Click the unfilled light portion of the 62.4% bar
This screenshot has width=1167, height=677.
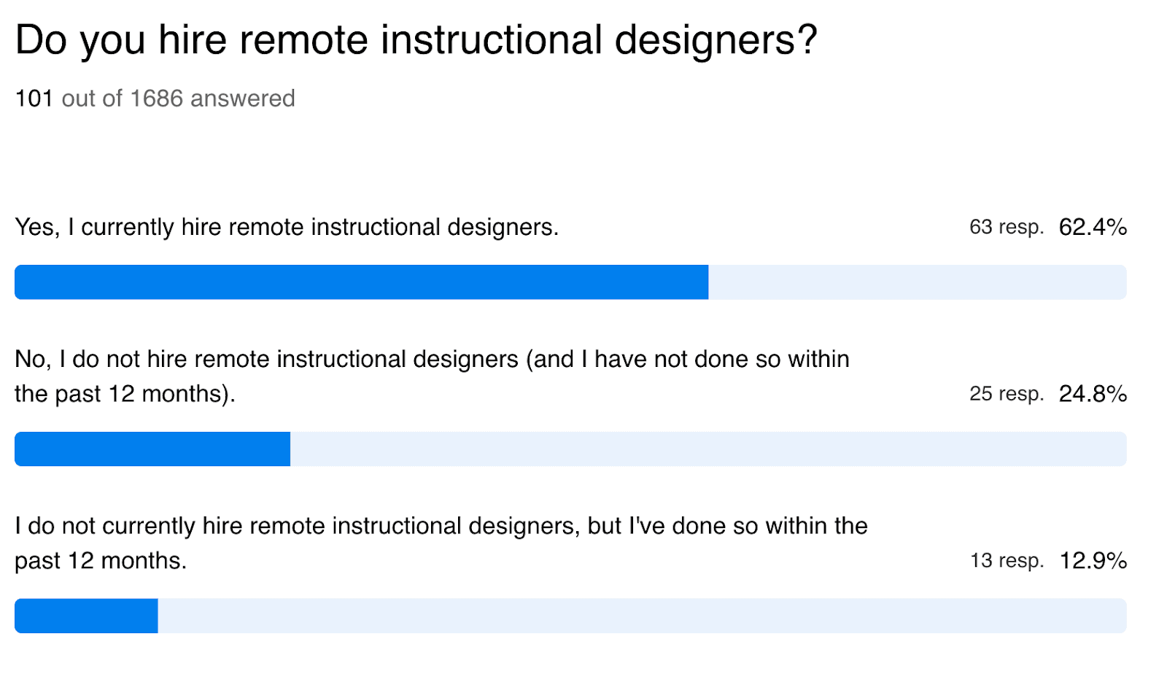pyautogui.click(x=918, y=282)
